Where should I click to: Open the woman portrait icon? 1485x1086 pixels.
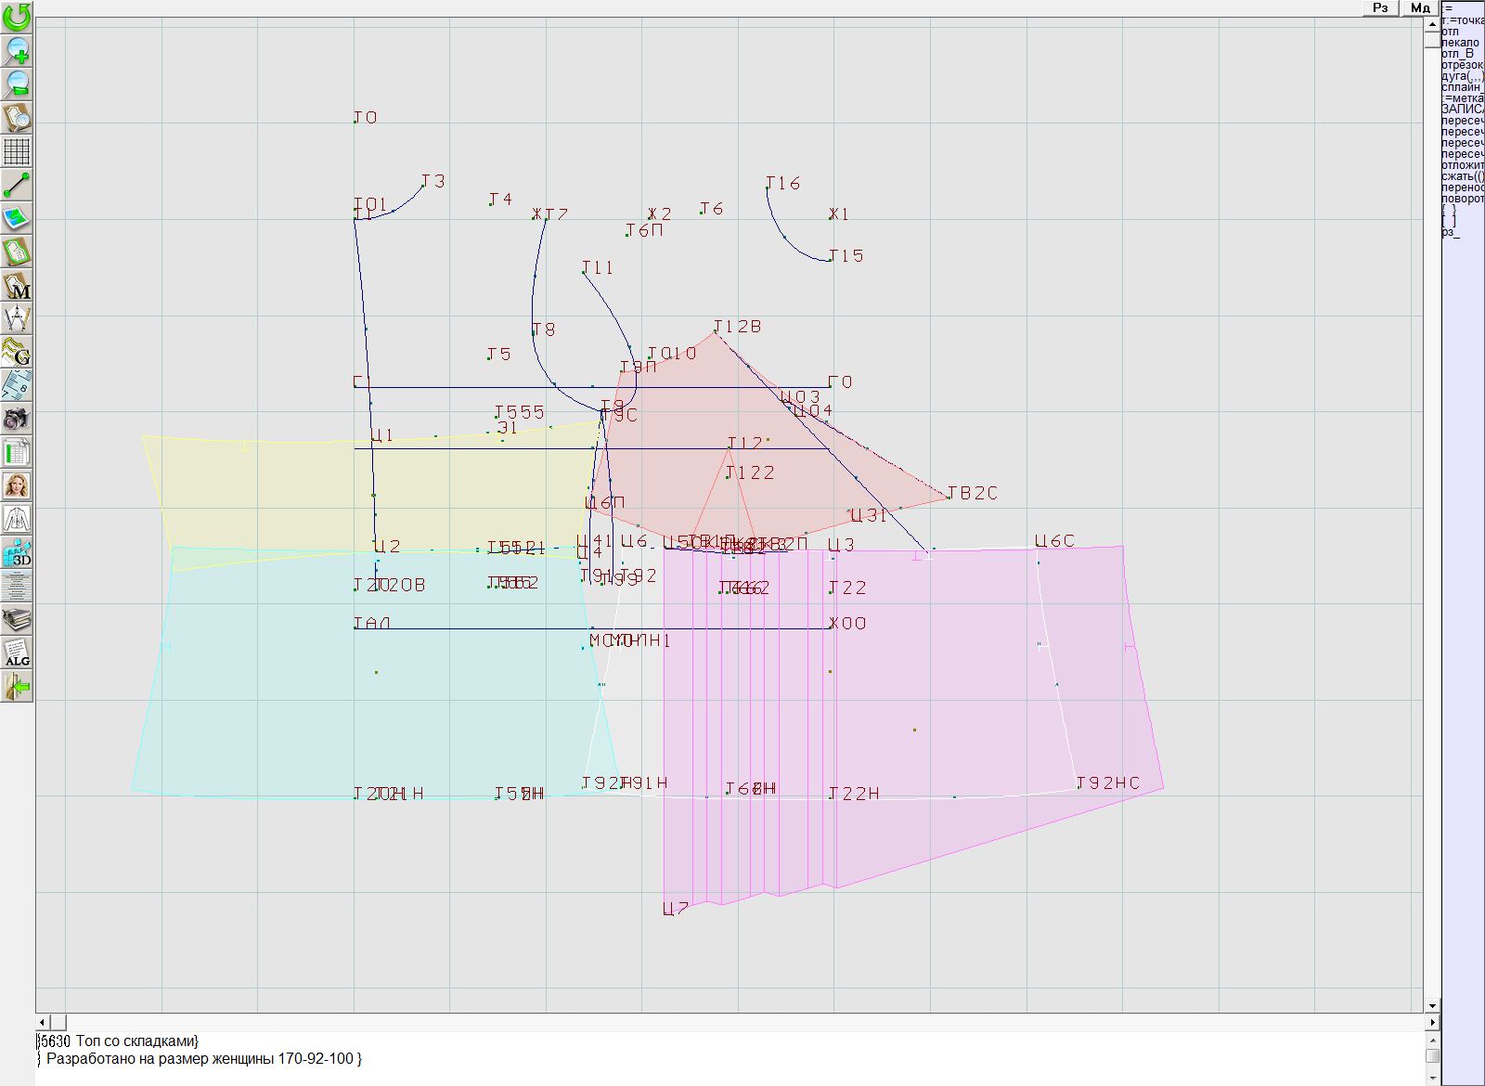click(17, 486)
